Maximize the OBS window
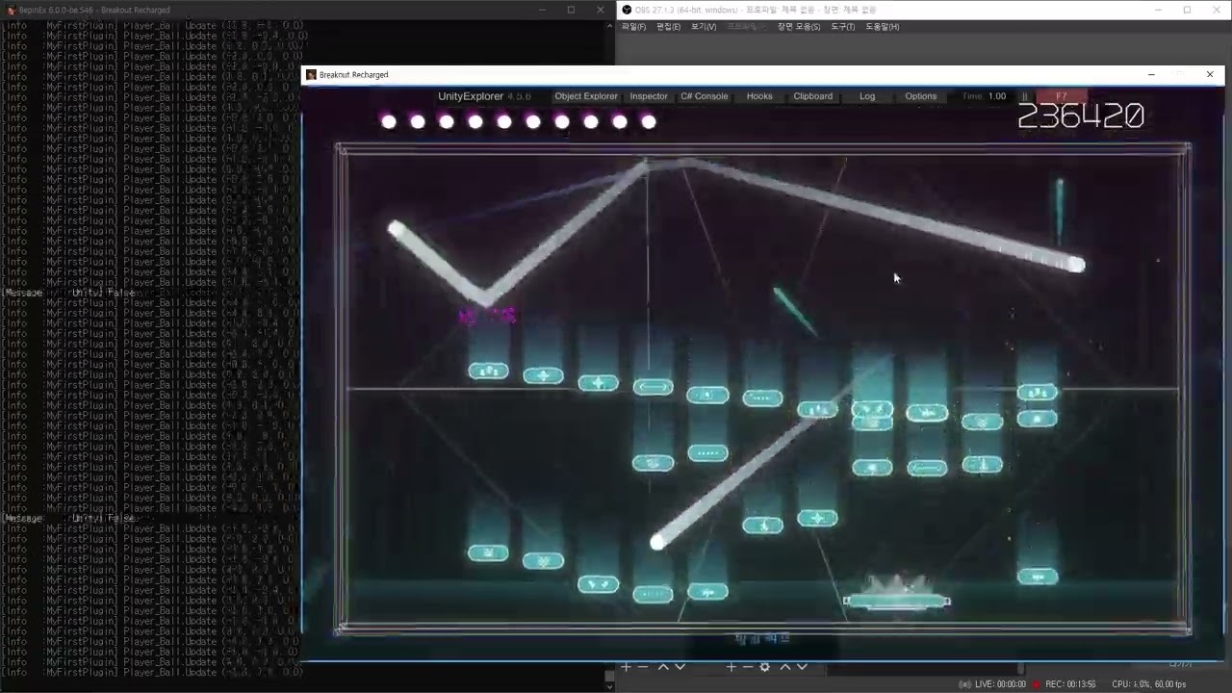This screenshot has width=1232, height=693. pyautogui.click(x=1187, y=10)
